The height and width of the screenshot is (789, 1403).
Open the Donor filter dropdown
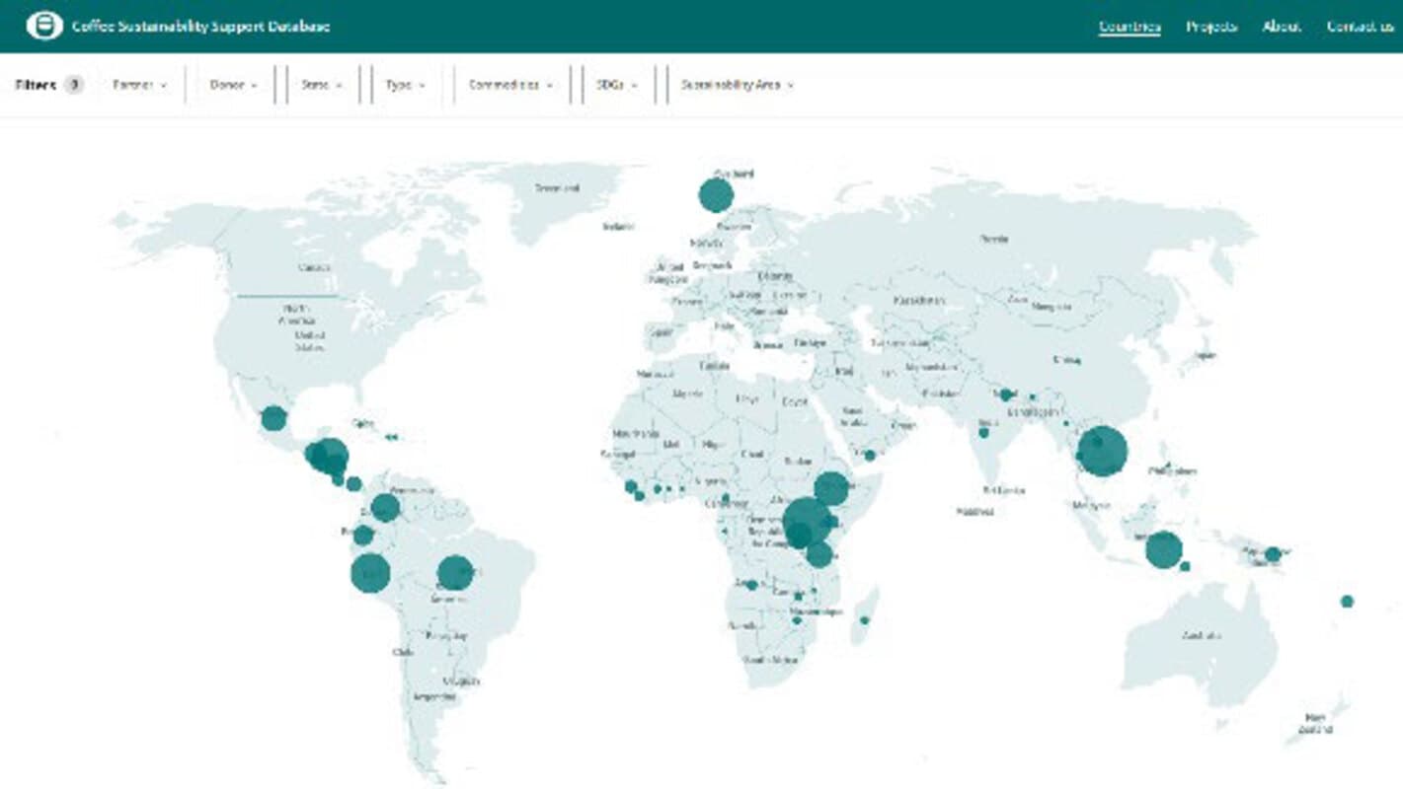[x=233, y=85]
